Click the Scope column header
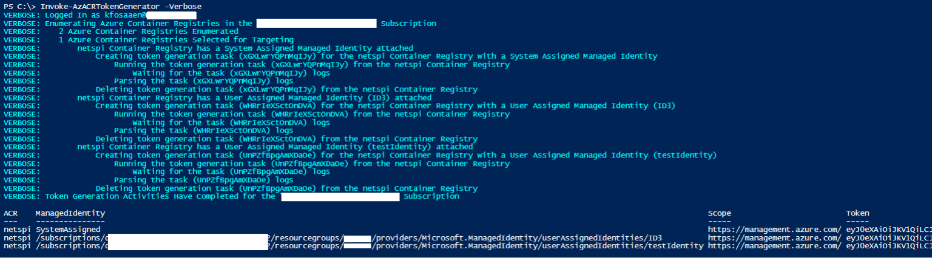The image size is (932, 258). click(x=720, y=213)
